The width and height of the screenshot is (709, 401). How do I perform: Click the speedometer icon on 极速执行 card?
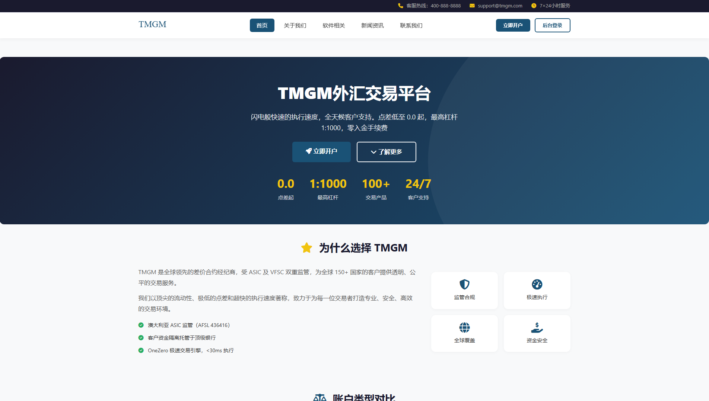(537, 284)
